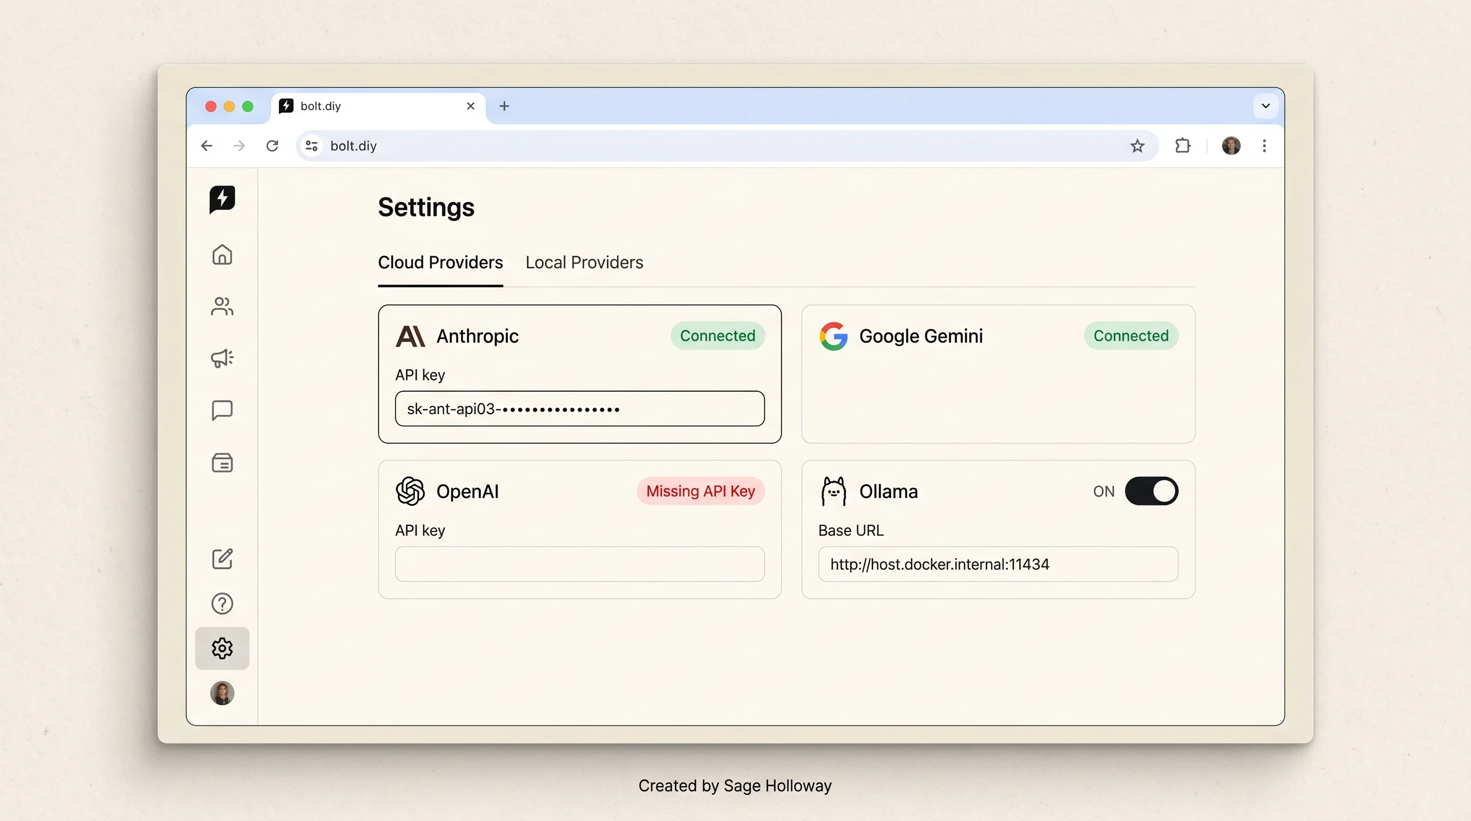Toggle the Ollama ON switch
1471x821 pixels.
point(1151,492)
